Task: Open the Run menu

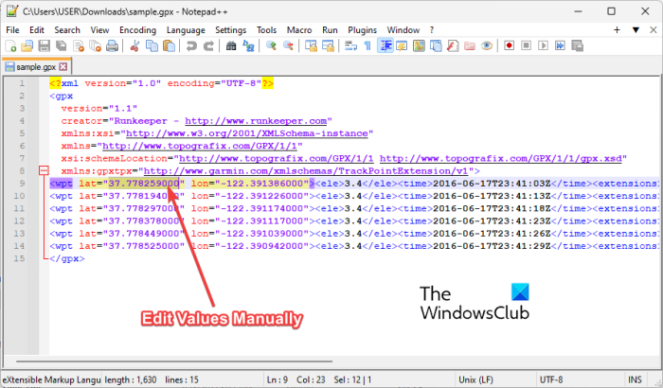Action: pyautogui.click(x=330, y=30)
